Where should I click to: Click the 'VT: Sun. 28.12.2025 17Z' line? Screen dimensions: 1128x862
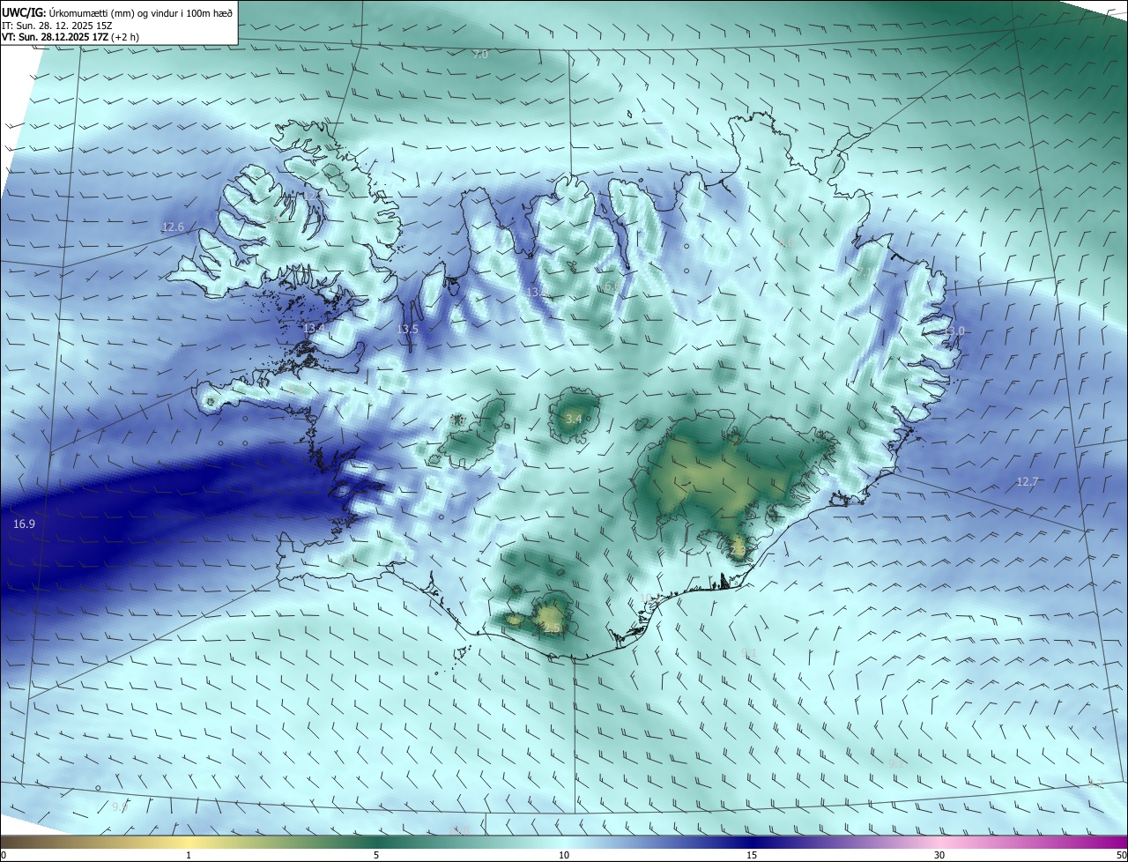pyautogui.click(x=70, y=37)
